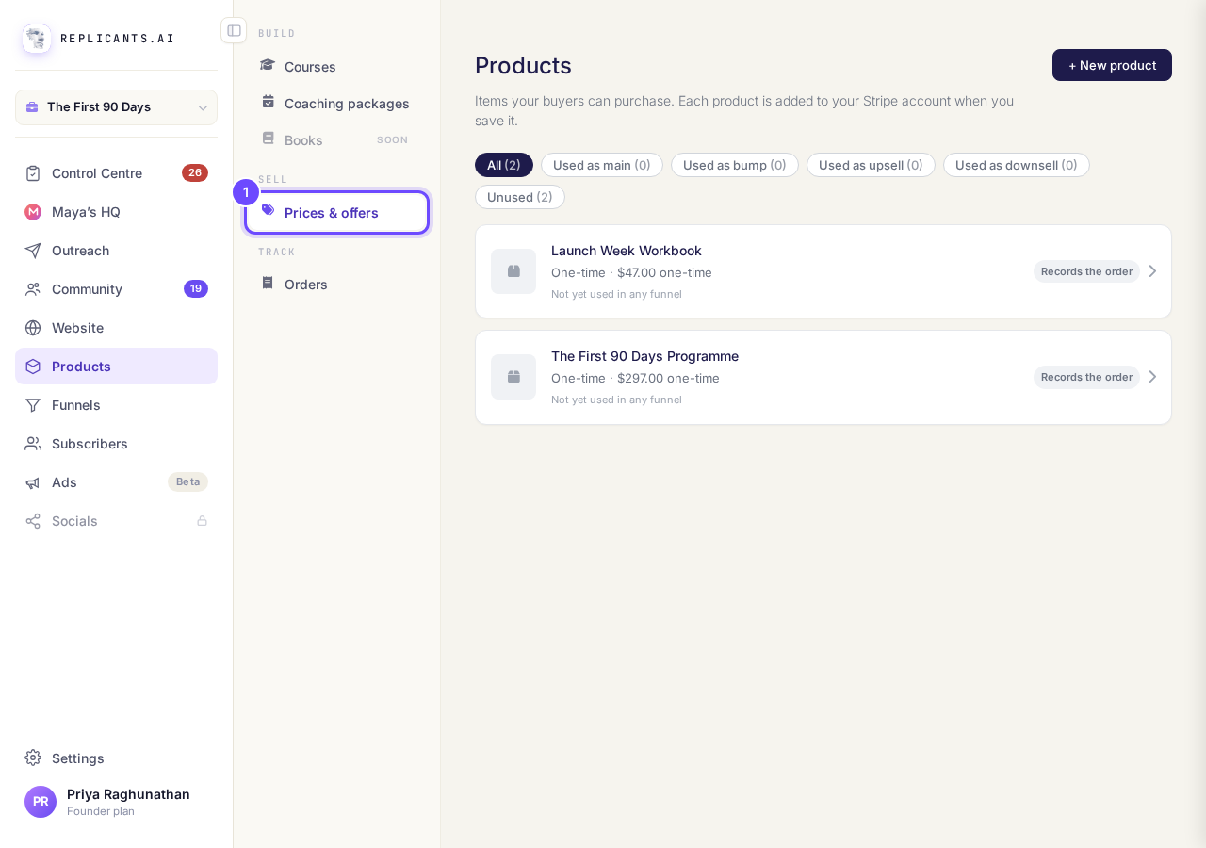Open The First 90 Days workspace dropdown
The height and width of the screenshot is (848, 1206).
pyautogui.click(x=116, y=107)
